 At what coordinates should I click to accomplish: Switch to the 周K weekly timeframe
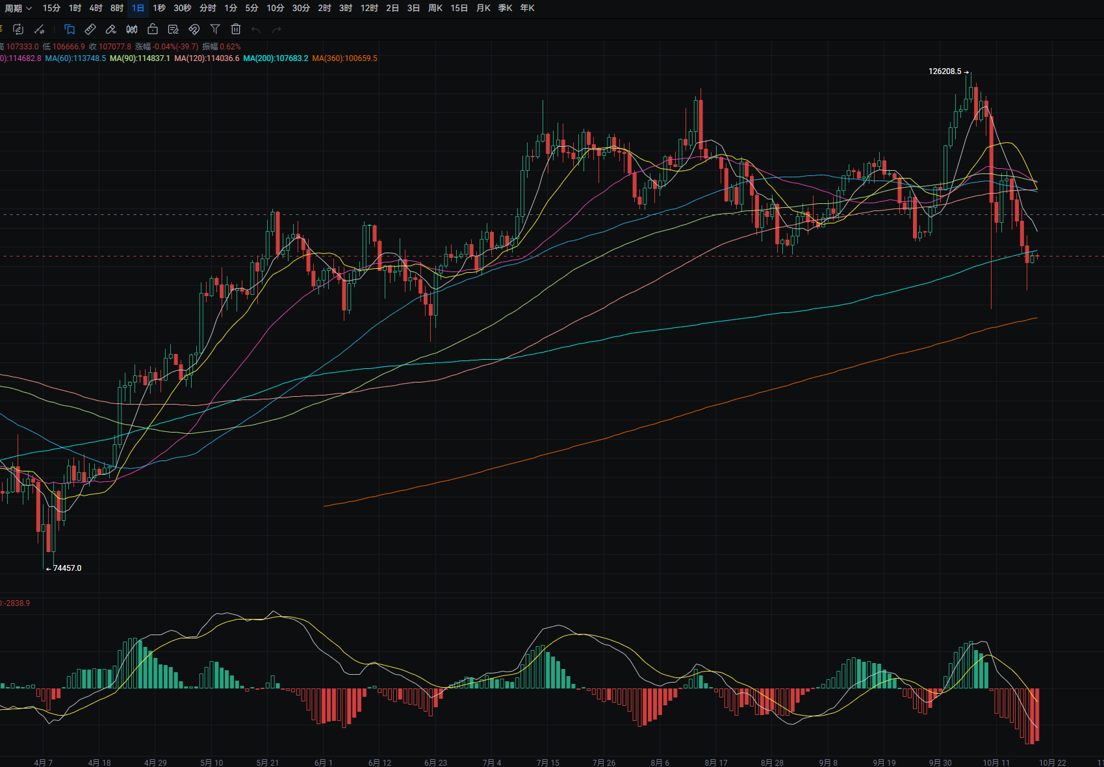coord(435,8)
